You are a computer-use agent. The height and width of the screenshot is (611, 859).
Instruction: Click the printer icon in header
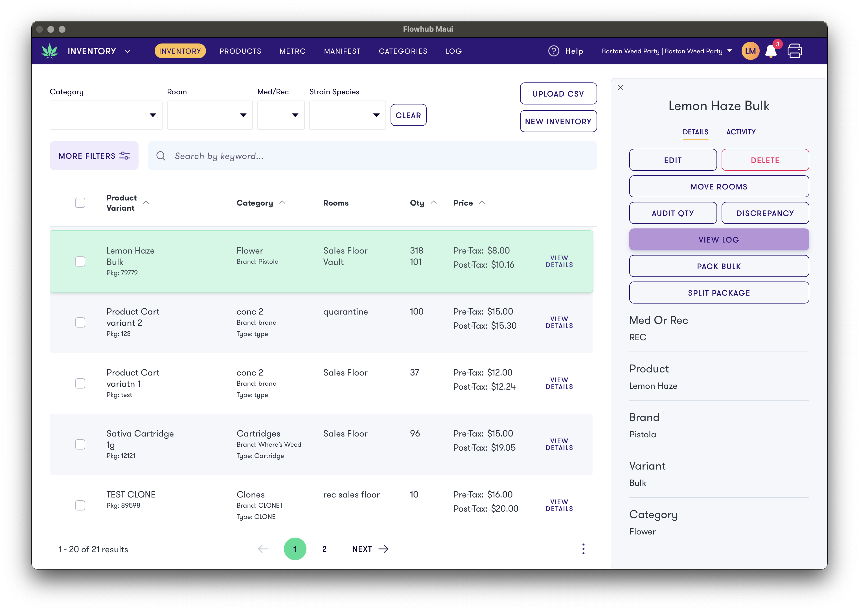tap(795, 51)
